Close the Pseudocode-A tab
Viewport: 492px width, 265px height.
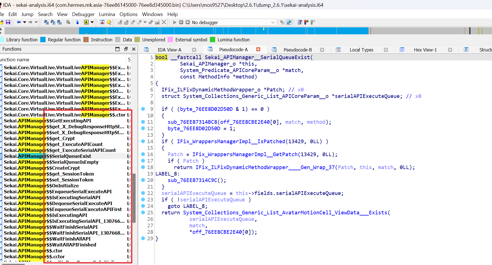(258, 49)
